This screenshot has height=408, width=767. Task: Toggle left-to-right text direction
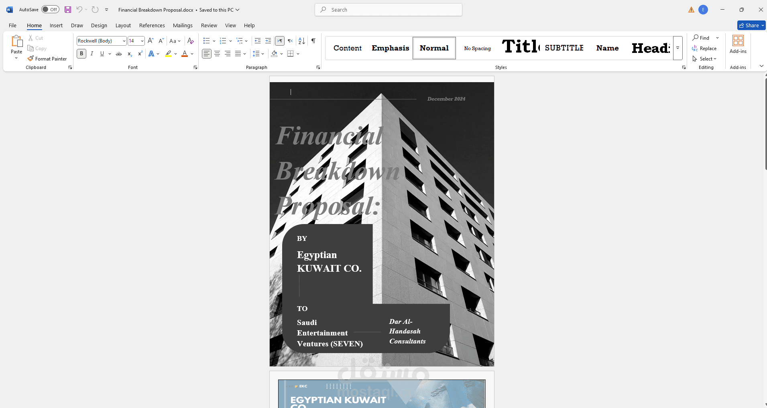point(280,40)
